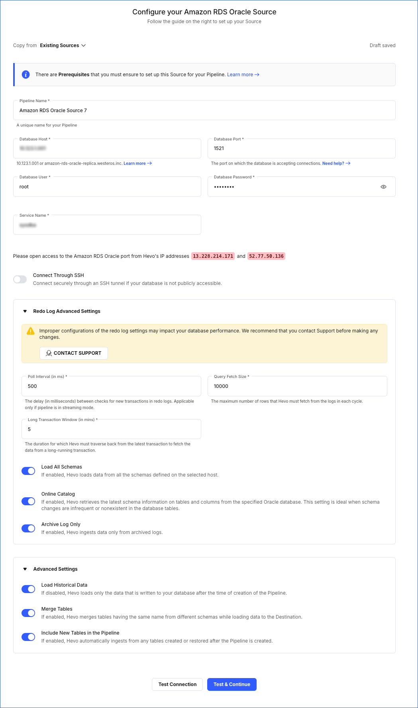
Task: Click the blue info icon in prerequisites banner
Action: tap(26, 75)
